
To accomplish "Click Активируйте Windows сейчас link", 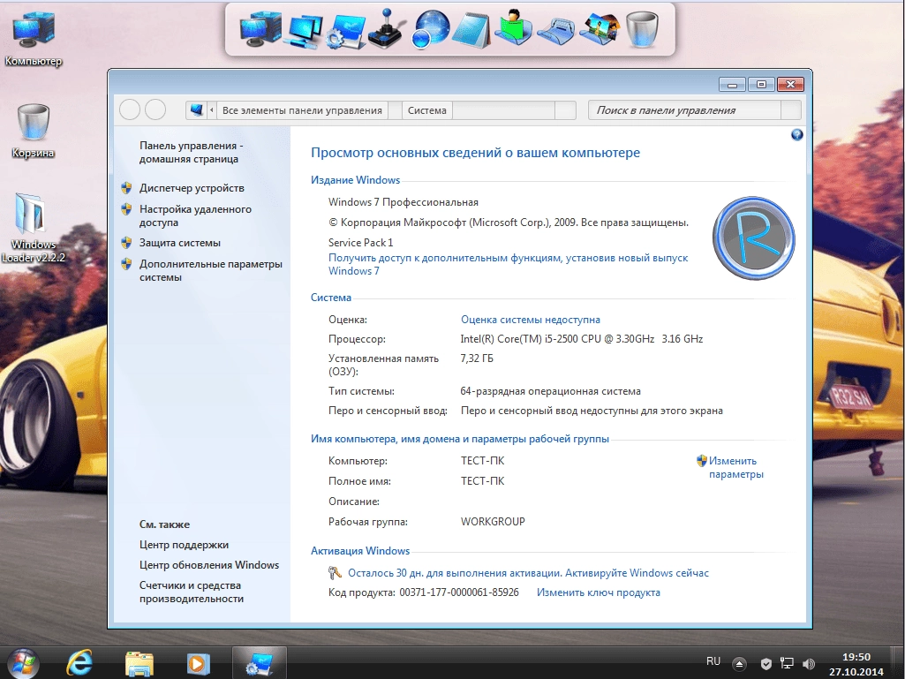I will [x=637, y=573].
